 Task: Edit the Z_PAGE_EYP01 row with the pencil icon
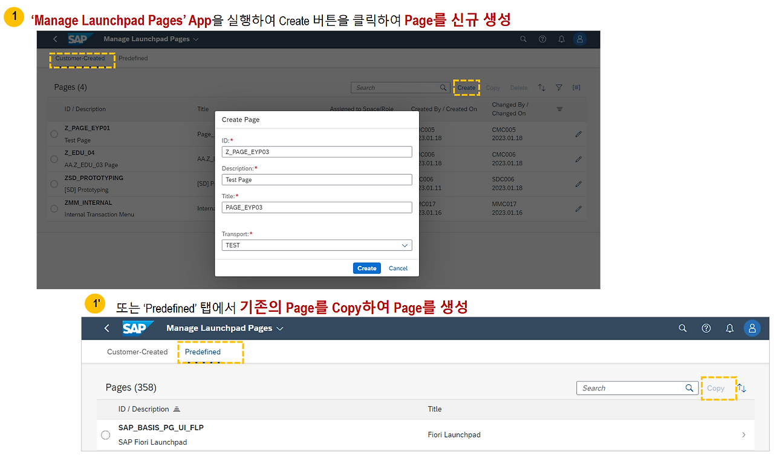579,134
